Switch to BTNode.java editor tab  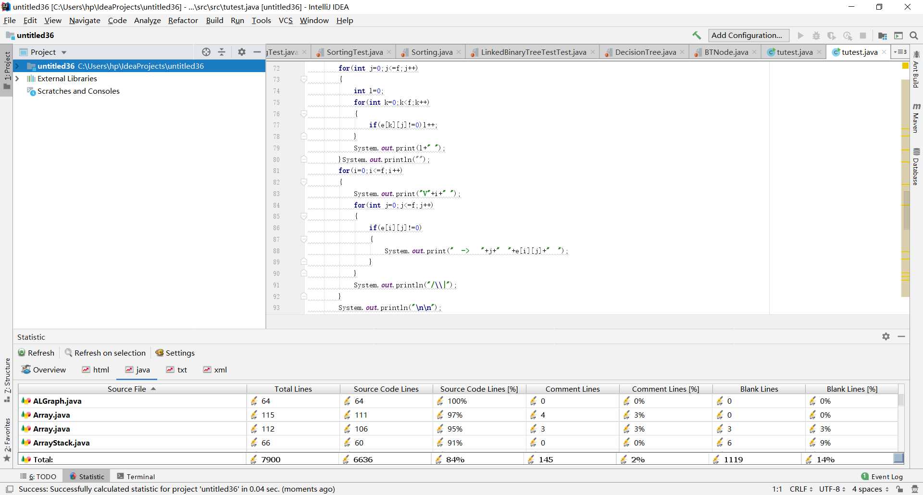(x=726, y=52)
